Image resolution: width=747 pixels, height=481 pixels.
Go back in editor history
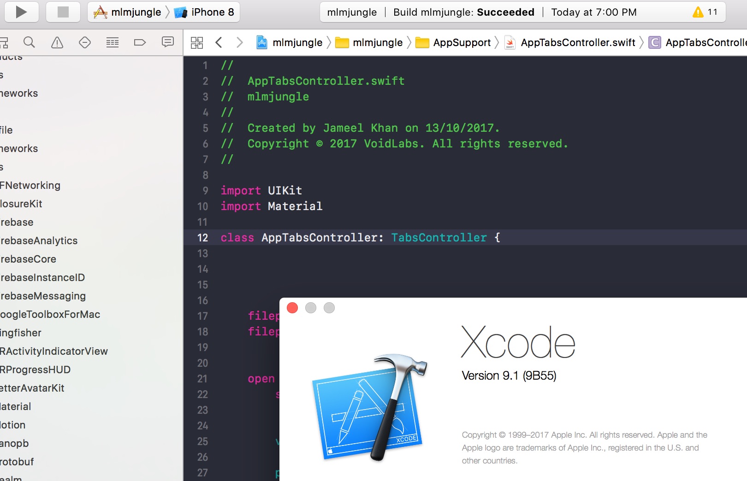(219, 42)
